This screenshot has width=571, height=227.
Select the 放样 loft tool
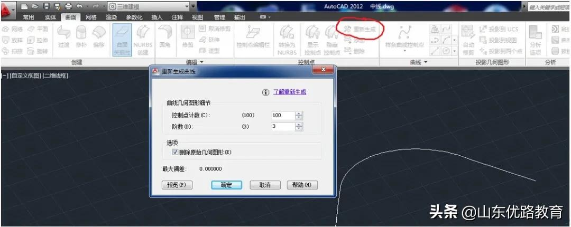pos(13,40)
